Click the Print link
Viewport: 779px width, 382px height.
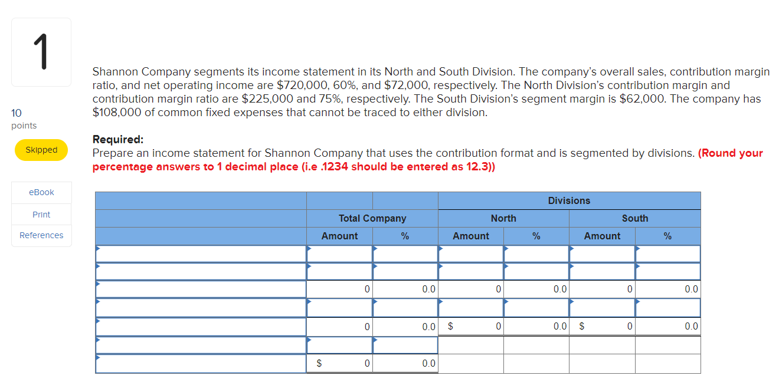point(41,215)
